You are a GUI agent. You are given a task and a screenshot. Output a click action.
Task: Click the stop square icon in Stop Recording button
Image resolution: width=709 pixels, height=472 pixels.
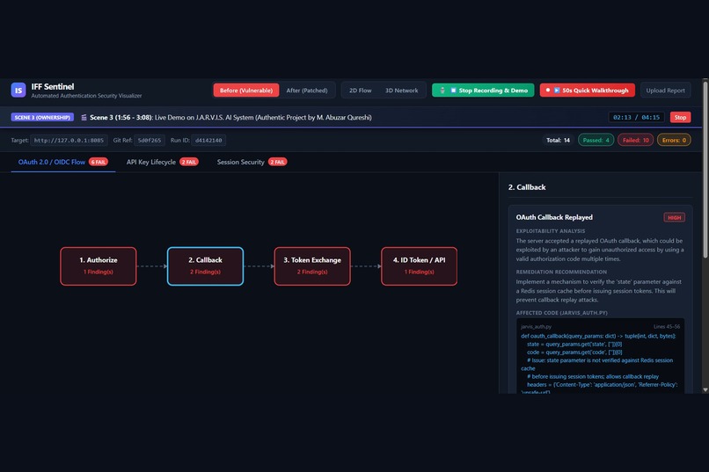[x=453, y=91]
